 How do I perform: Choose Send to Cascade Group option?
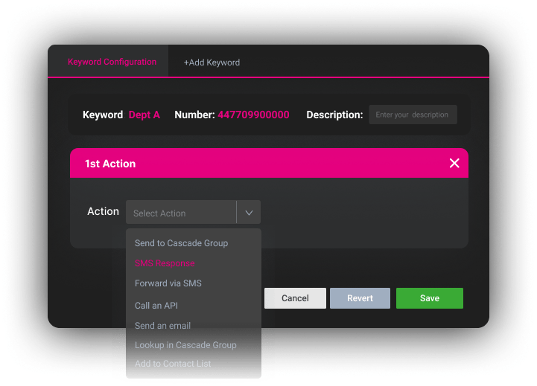click(x=181, y=243)
